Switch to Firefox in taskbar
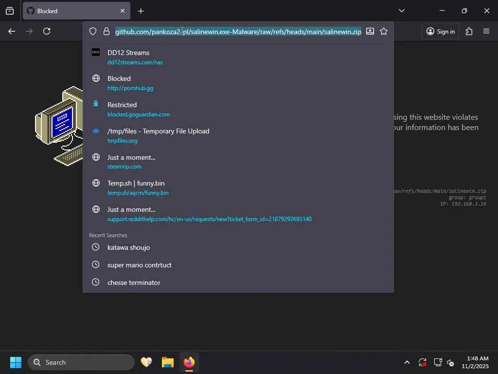This screenshot has width=498, height=374. click(x=189, y=362)
